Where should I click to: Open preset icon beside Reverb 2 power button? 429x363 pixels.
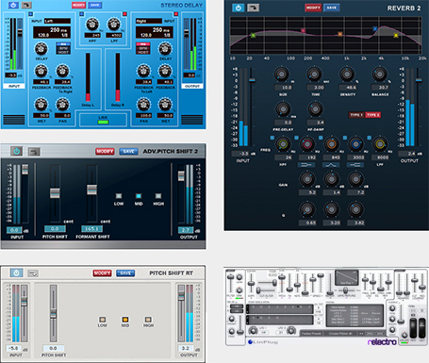[x=253, y=8]
